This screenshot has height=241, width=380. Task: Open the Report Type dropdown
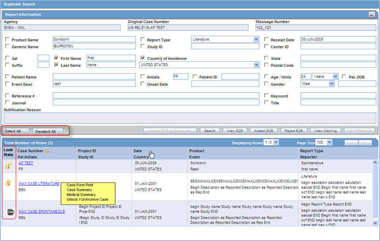click(256, 39)
